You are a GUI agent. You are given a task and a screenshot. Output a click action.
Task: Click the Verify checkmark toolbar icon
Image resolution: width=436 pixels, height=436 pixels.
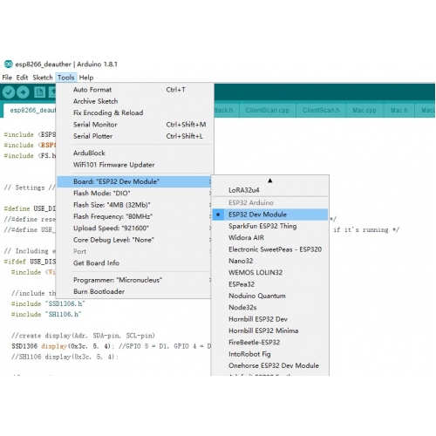coord(9,92)
